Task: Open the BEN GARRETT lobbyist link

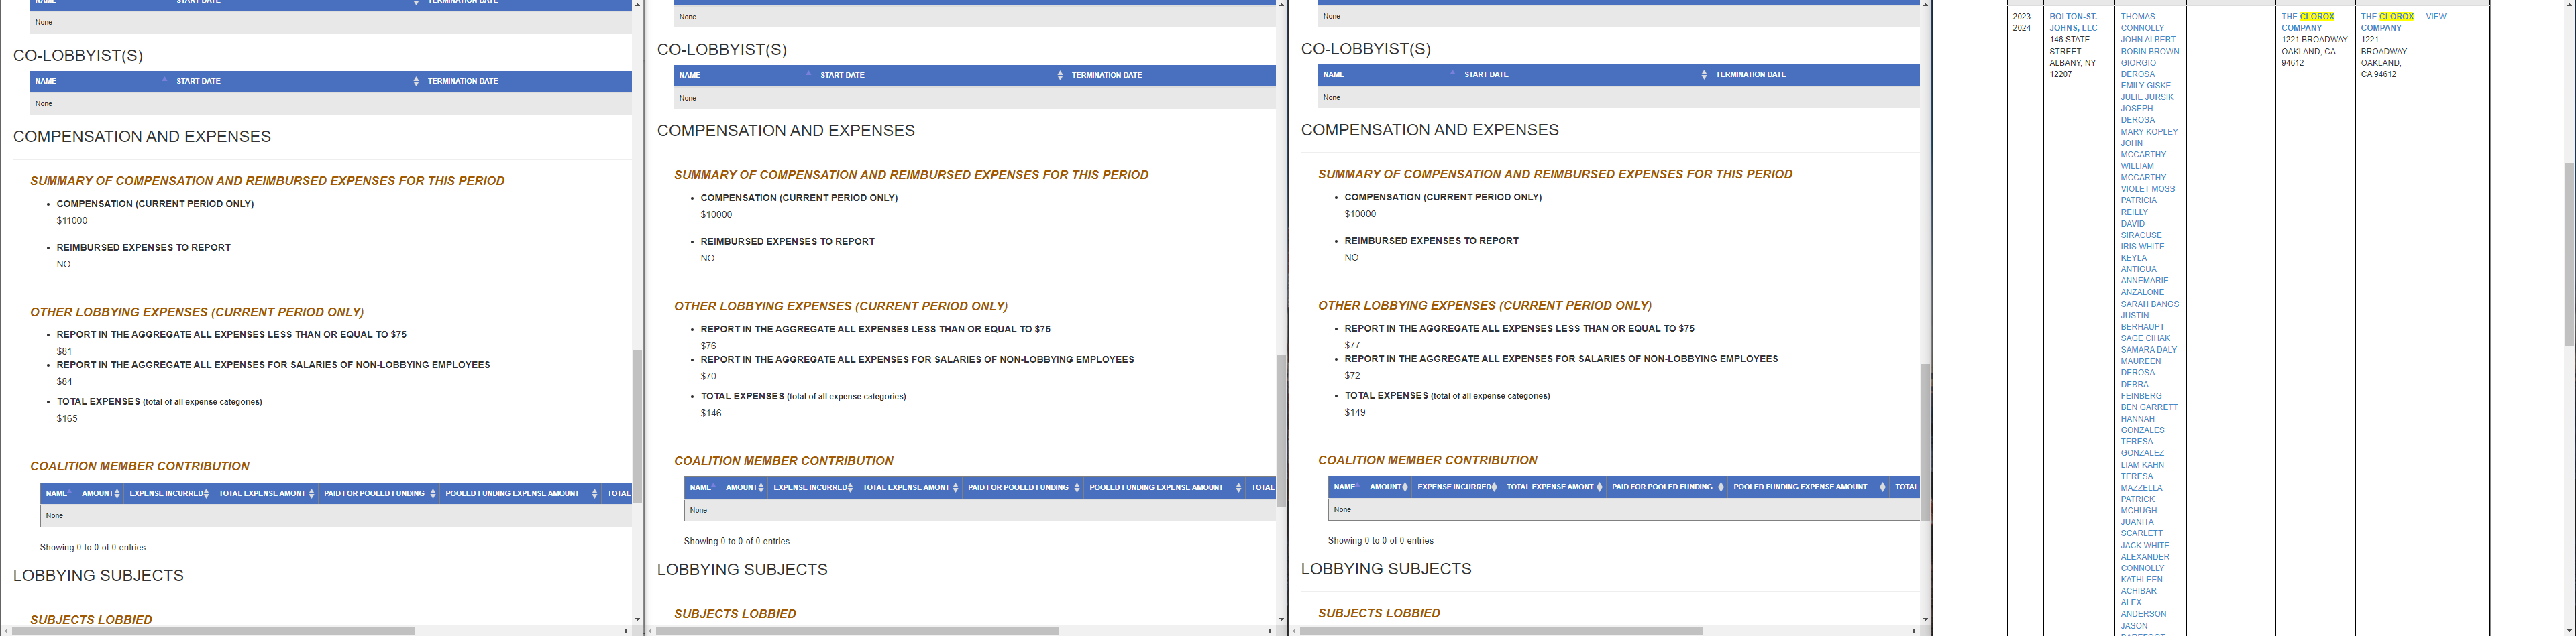Action: coord(2149,407)
